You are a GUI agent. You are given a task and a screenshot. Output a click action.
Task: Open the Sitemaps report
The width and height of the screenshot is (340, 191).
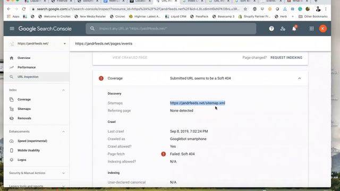24,109
